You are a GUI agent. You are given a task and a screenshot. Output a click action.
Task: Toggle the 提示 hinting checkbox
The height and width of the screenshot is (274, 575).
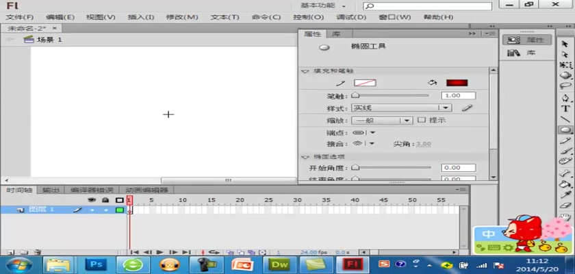[422, 120]
